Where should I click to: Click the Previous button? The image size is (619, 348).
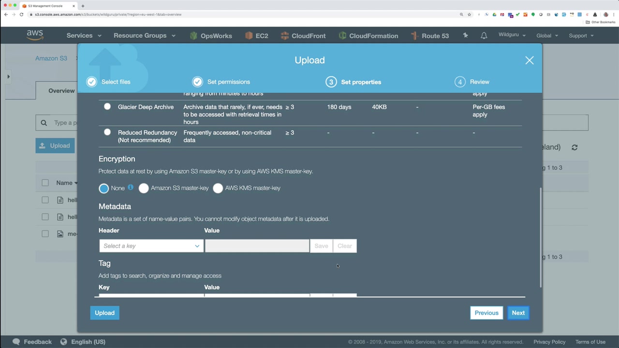click(486, 313)
